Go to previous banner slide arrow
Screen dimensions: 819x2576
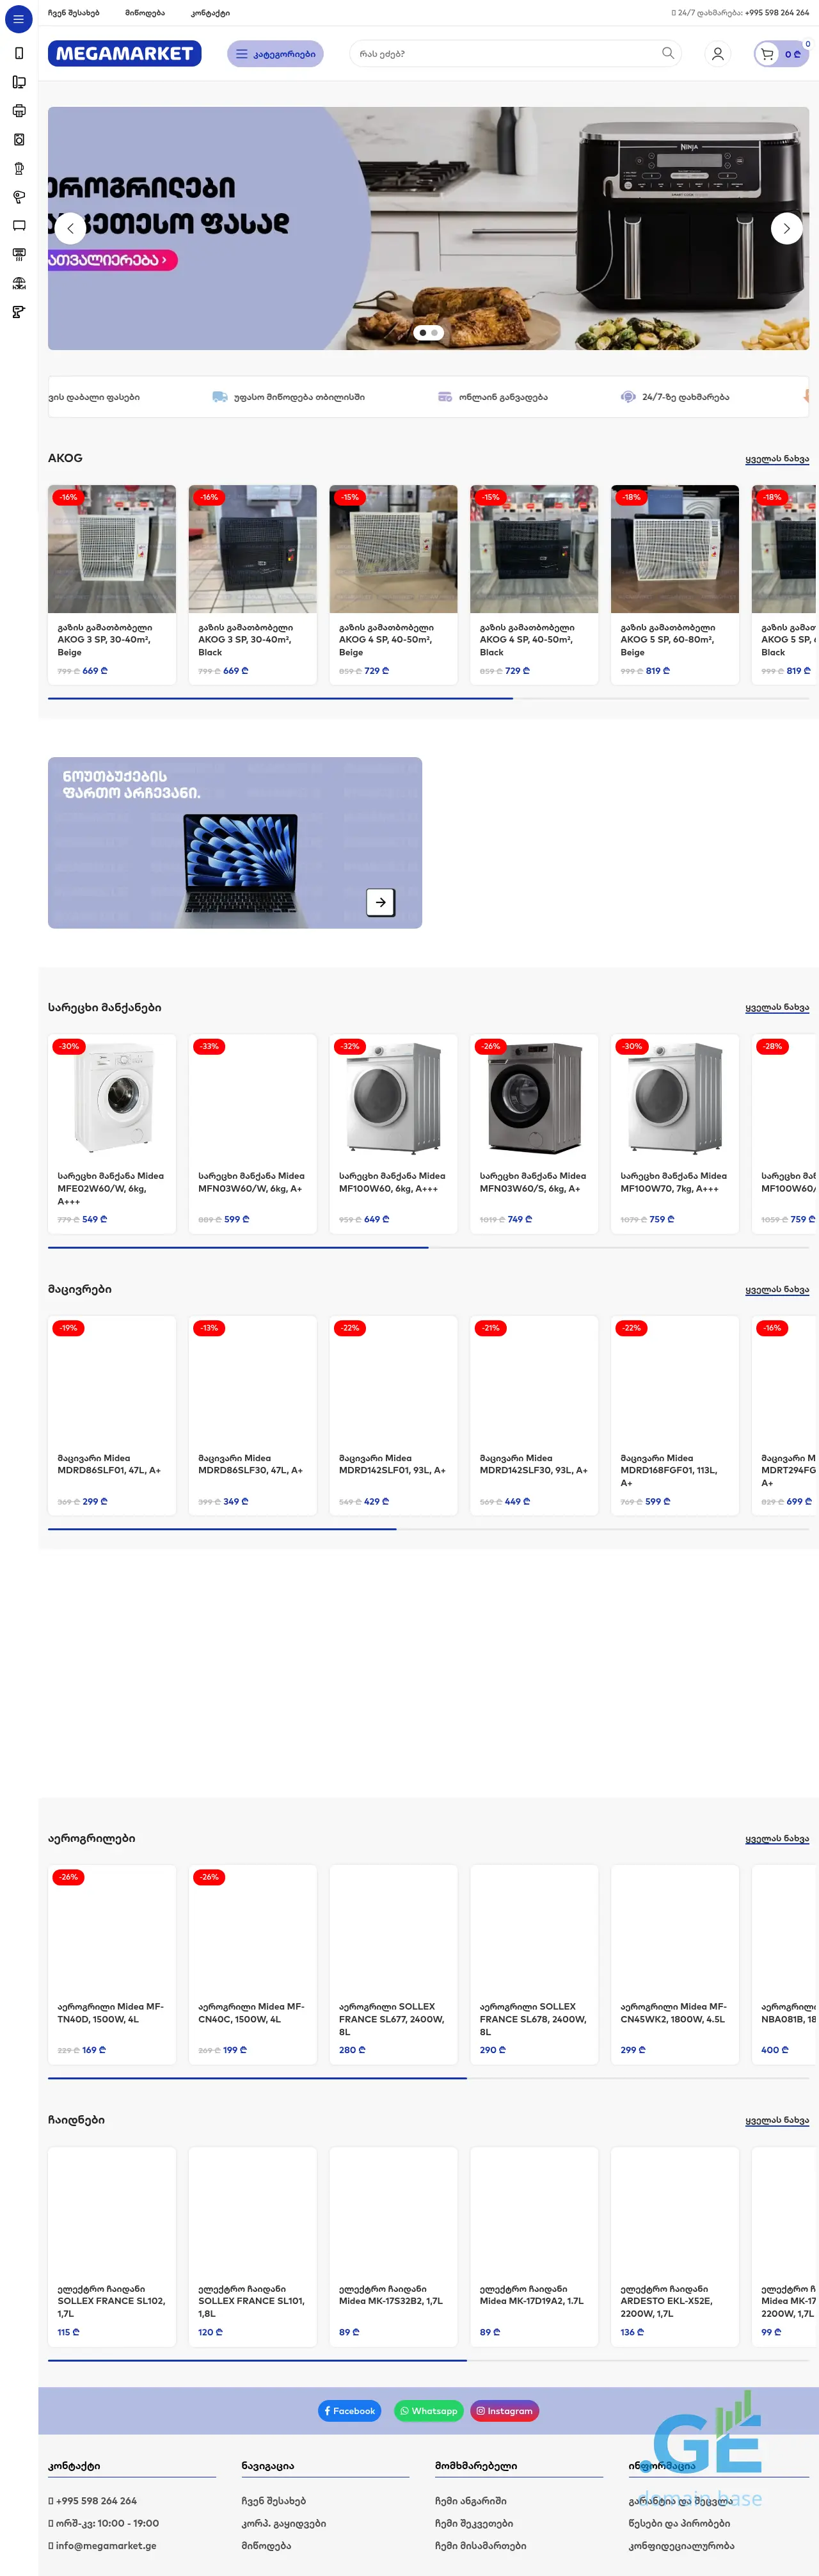[70, 229]
